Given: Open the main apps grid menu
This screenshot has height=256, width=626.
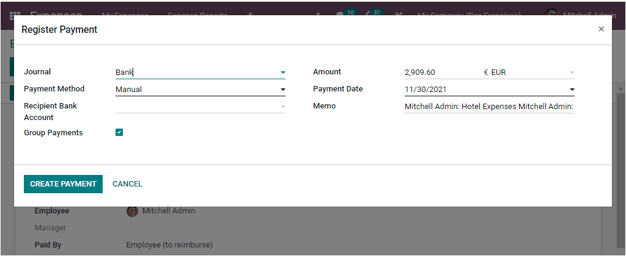Looking at the screenshot, I should tap(15, 14).
